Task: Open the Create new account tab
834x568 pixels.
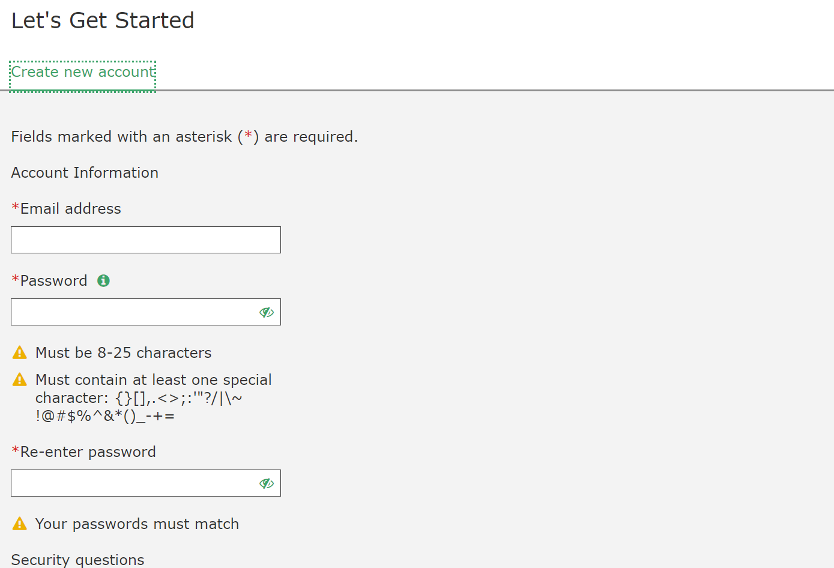Action: click(x=83, y=72)
